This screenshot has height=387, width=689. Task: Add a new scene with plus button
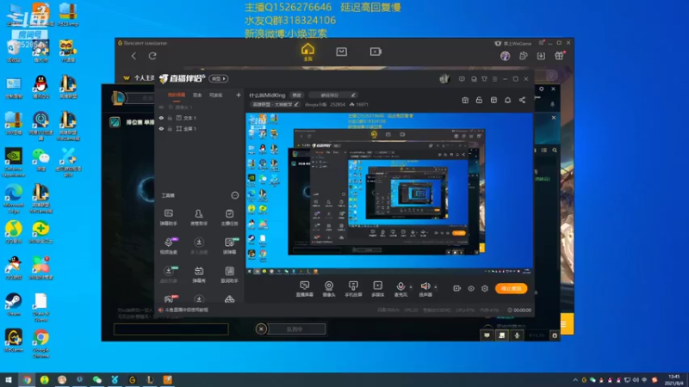tap(239, 95)
